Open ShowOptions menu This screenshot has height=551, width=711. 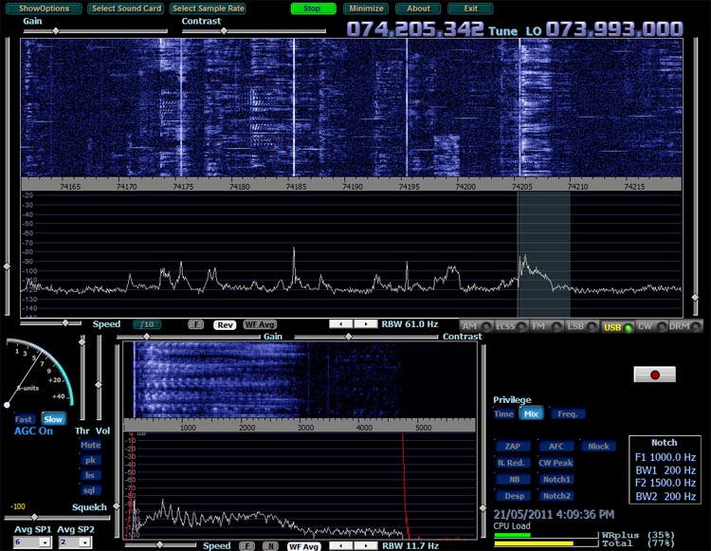click(44, 9)
